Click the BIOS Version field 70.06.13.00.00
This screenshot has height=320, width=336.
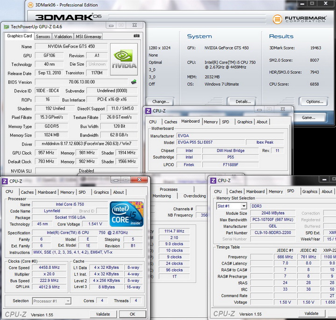point(82,82)
